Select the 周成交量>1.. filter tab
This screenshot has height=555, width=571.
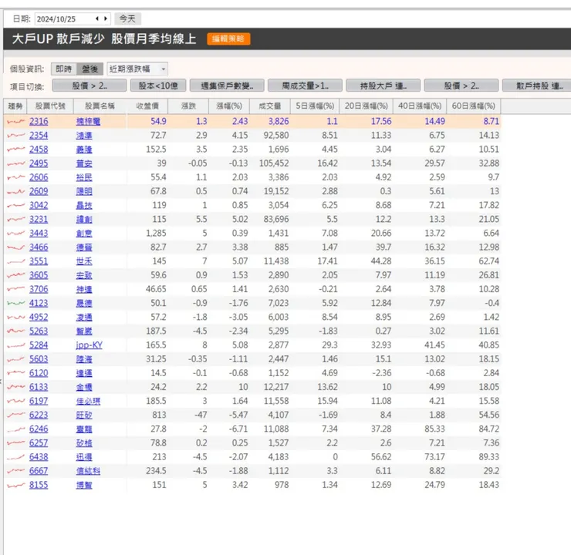pos(305,86)
